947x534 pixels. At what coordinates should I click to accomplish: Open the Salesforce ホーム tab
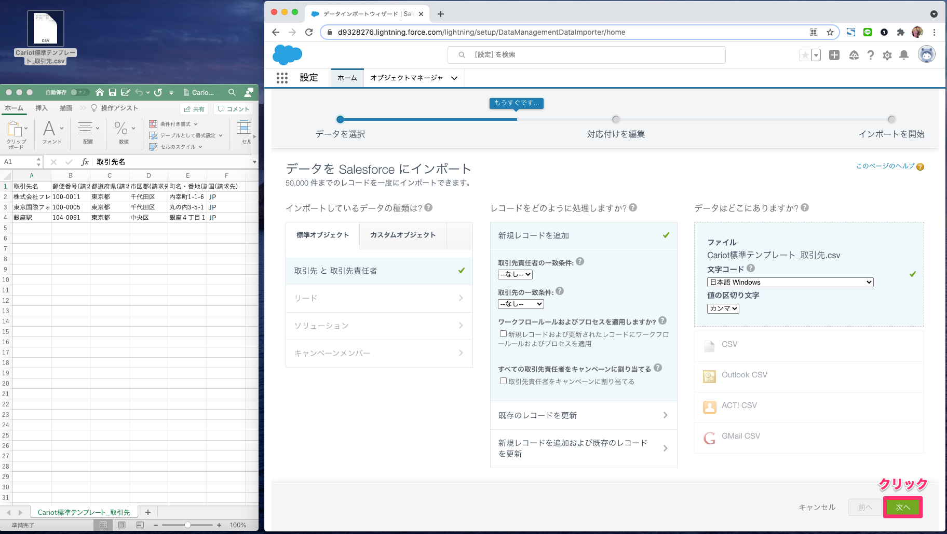coord(347,78)
